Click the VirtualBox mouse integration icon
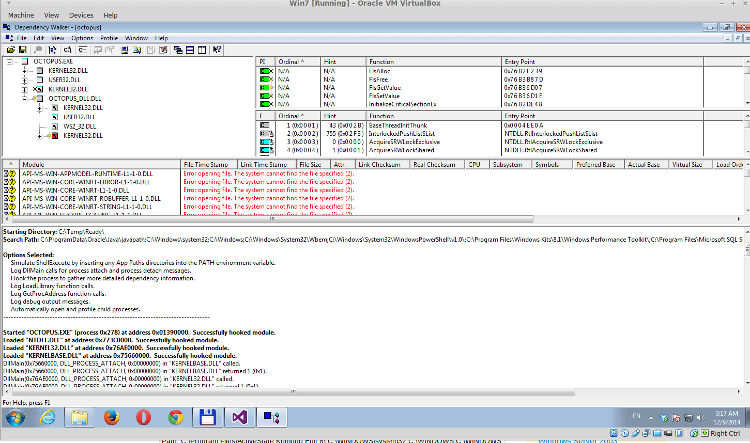This screenshot has height=443, width=750. pyautogui.click(x=694, y=433)
